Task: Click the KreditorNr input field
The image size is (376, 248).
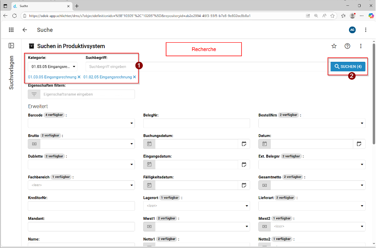Action: (x=81, y=206)
